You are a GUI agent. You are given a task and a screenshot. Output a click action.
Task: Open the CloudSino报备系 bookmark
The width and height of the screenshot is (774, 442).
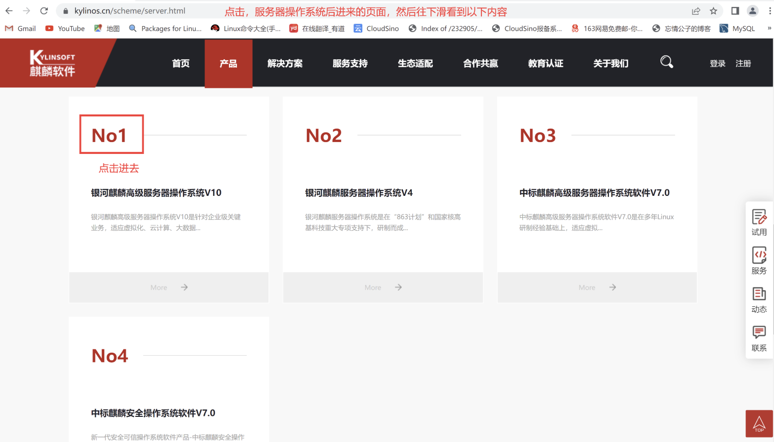527,29
